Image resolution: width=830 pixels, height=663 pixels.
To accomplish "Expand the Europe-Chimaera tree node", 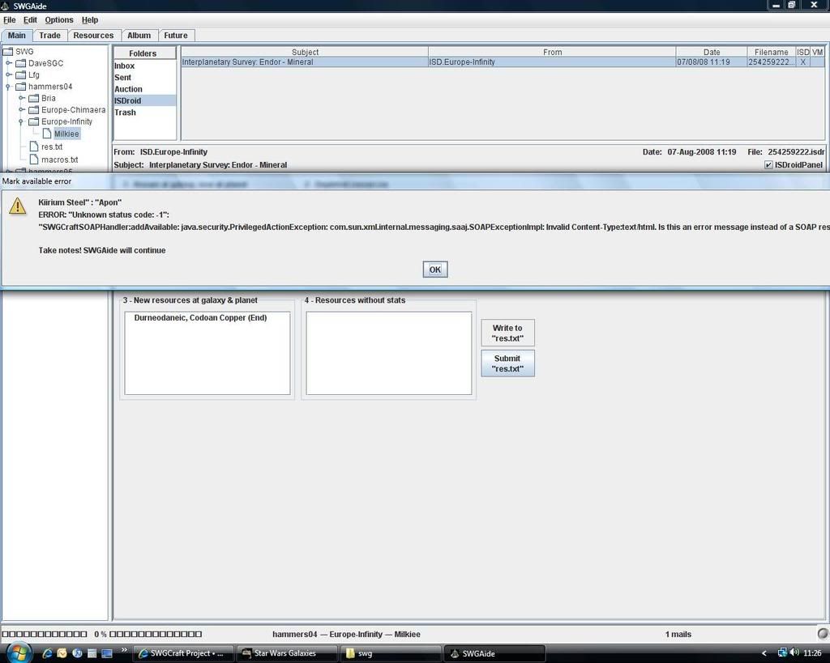I will pyautogui.click(x=22, y=109).
